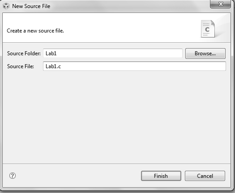Focus the Source Folder text field
The height and width of the screenshot is (193, 235).
tap(113, 53)
